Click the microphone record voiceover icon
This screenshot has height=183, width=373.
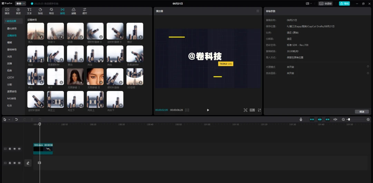coord(301,119)
